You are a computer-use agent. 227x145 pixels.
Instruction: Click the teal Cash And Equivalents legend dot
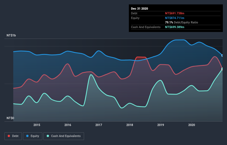(48, 136)
